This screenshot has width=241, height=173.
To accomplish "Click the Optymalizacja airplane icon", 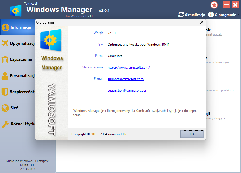I will coord(5,43).
